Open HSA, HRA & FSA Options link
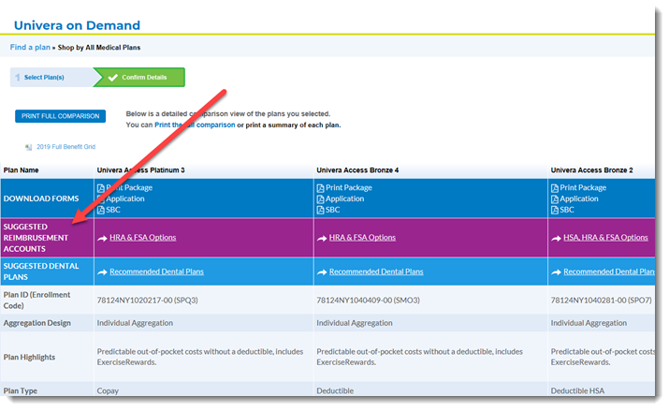This screenshot has width=669, height=411. [605, 238]
